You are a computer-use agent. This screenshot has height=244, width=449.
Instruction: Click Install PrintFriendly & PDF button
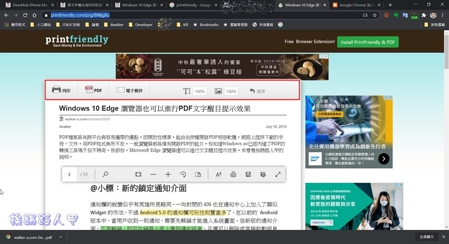tap(368, 42)
